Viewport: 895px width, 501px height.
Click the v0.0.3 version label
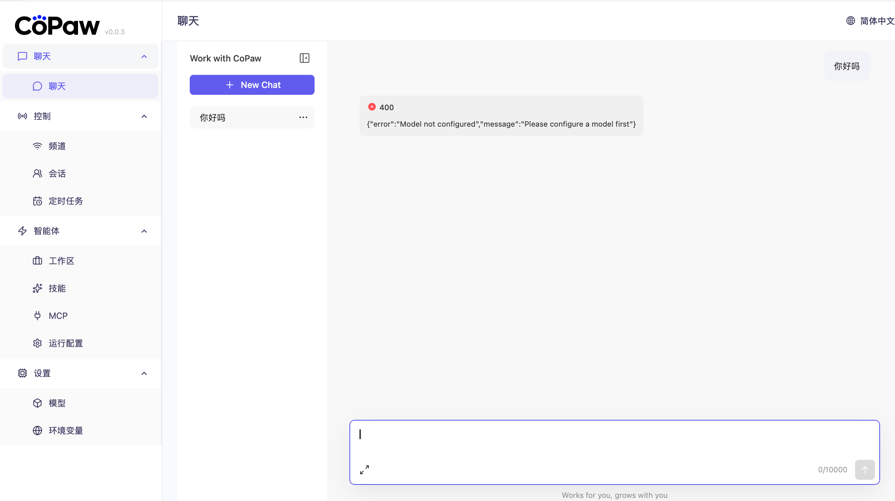coord(115,32)
